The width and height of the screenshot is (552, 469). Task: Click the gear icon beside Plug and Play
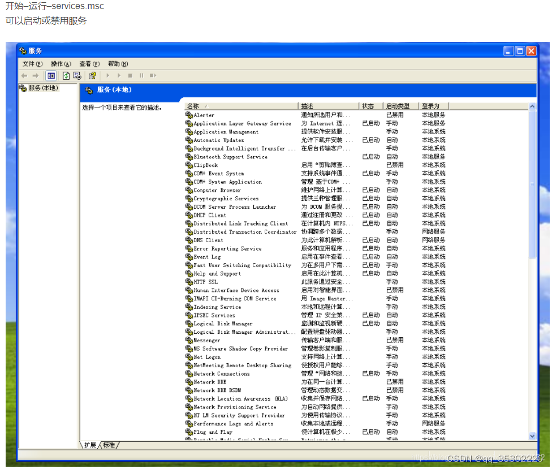coord(189,432)
